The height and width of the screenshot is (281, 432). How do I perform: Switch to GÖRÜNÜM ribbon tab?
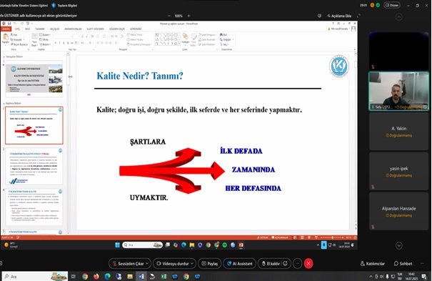pyautogui.click(x=136, y=29)
